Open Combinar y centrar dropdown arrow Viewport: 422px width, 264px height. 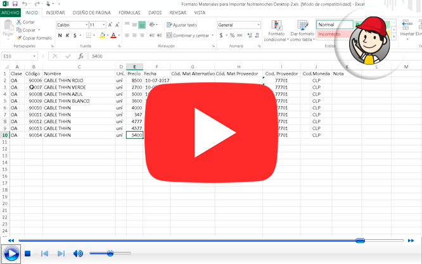click(x=213, y=35)
